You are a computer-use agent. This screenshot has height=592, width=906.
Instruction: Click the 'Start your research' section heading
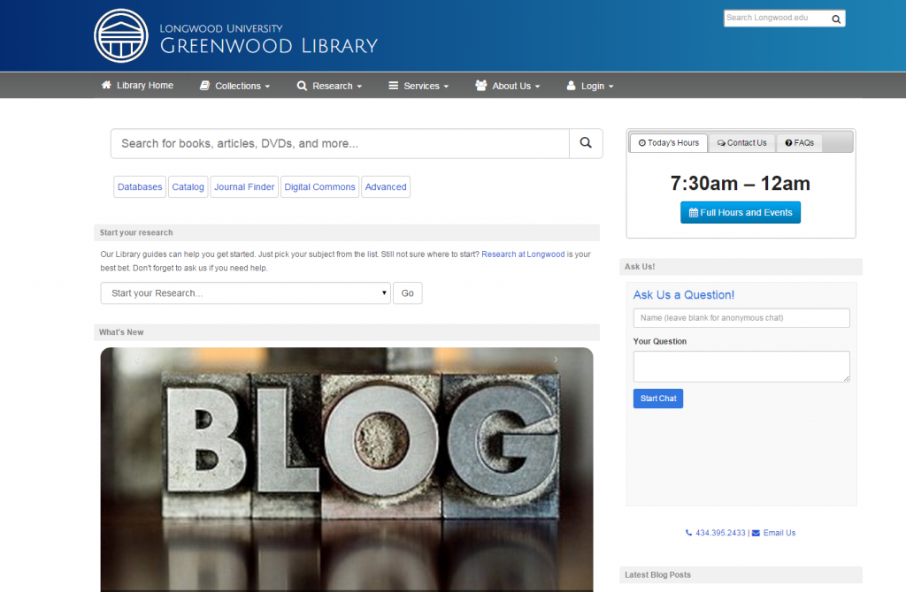[x=136, y=232]
